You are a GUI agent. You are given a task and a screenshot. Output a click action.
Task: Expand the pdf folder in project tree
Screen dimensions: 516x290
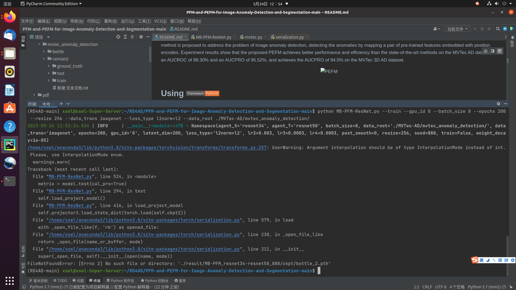coord(34,95)
